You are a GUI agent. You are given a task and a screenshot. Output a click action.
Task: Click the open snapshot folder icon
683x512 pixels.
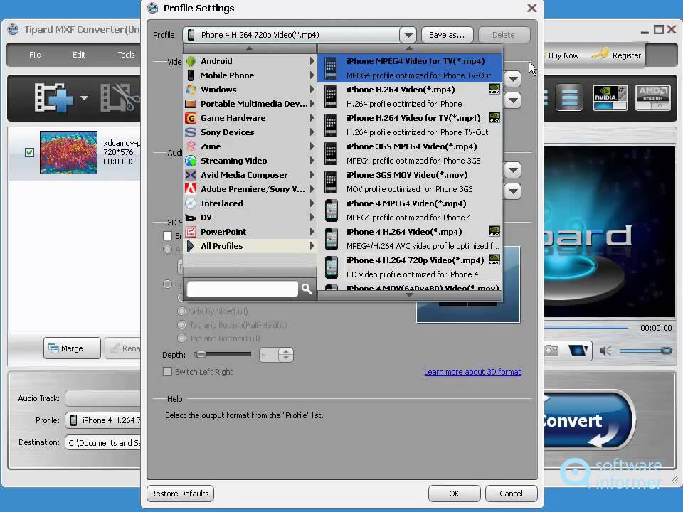pos(578,351)
